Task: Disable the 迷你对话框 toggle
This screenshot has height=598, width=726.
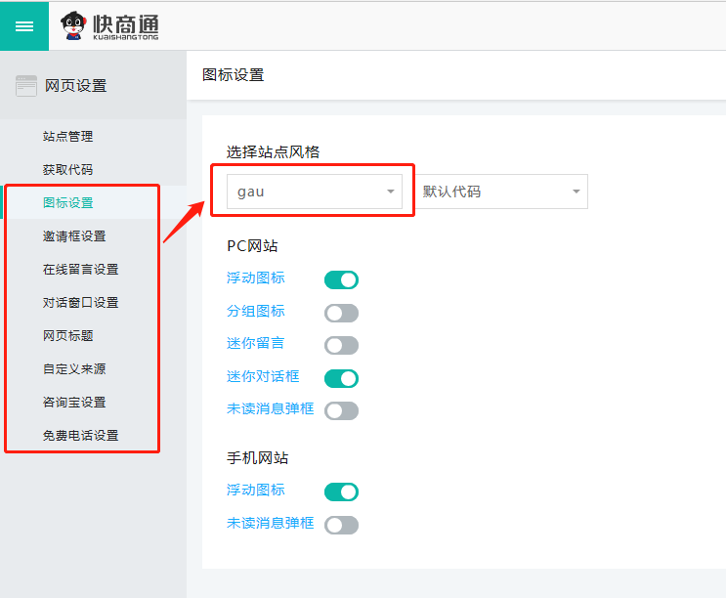Action: [341, 378]
